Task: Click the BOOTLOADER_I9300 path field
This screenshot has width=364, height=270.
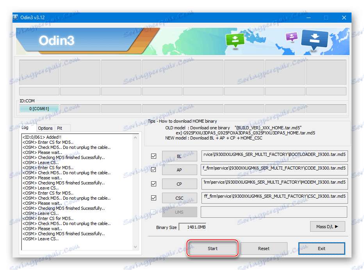Action: 275,156
